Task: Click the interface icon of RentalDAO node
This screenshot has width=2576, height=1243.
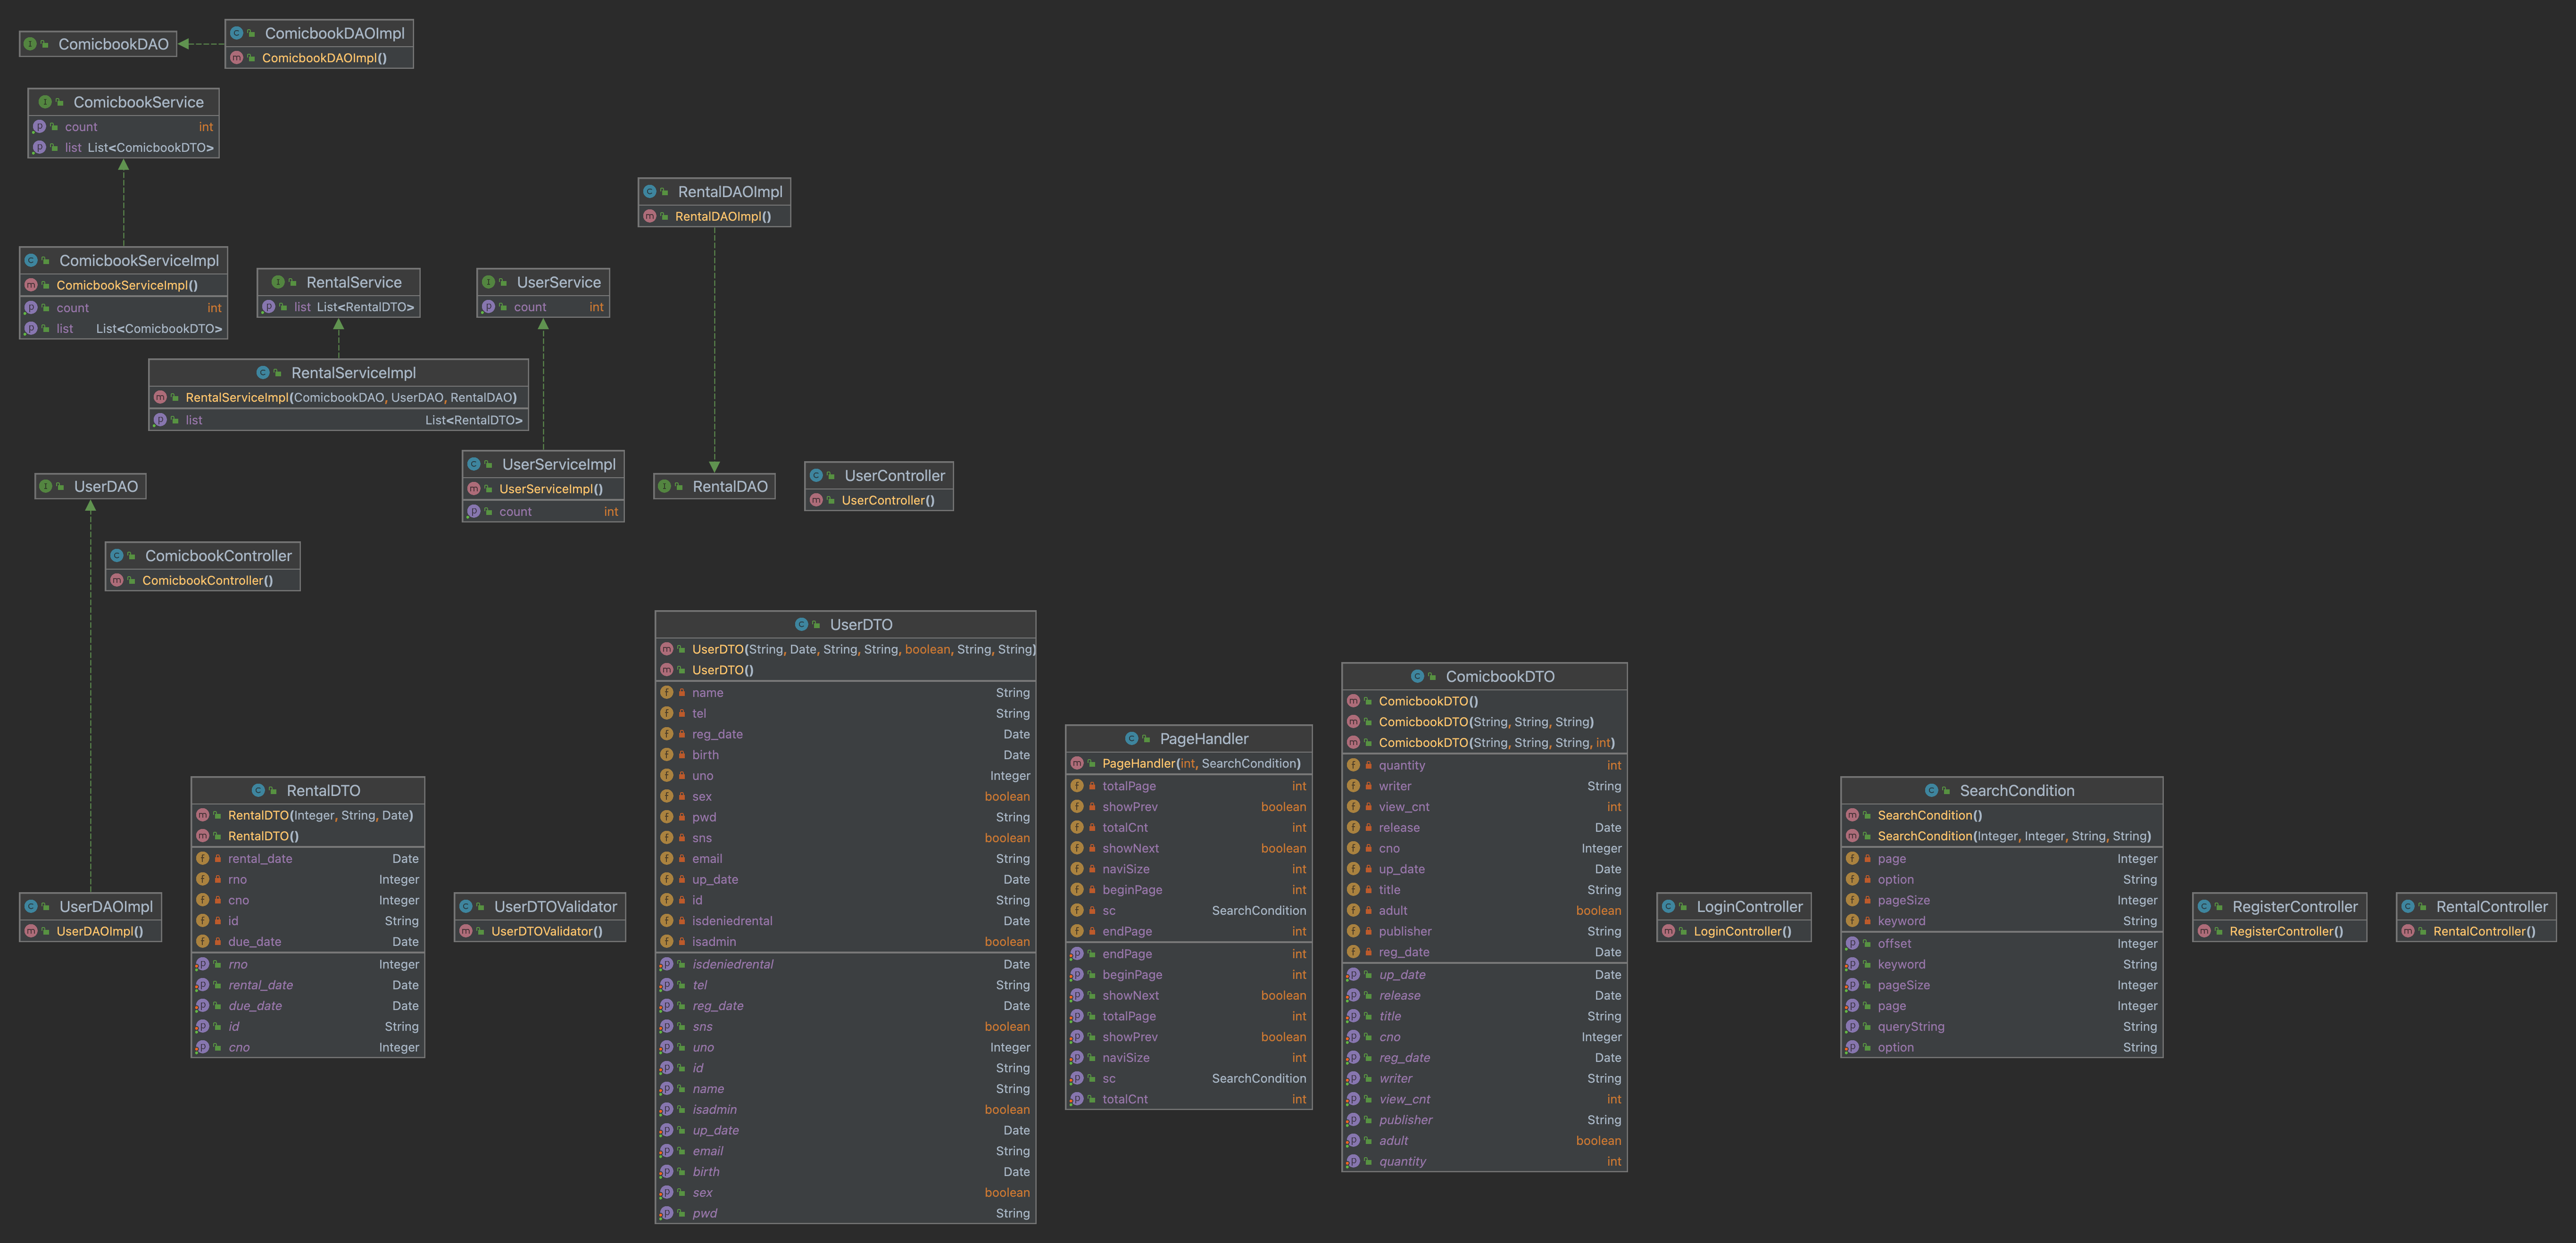Action: (x=664, y=486)
